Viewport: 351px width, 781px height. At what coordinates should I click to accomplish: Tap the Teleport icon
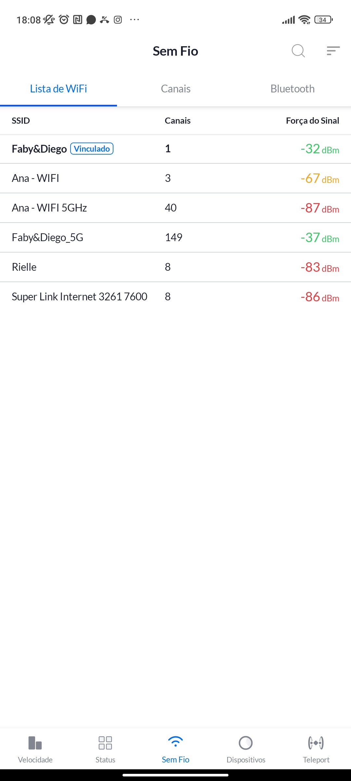[x=316, y=743]
